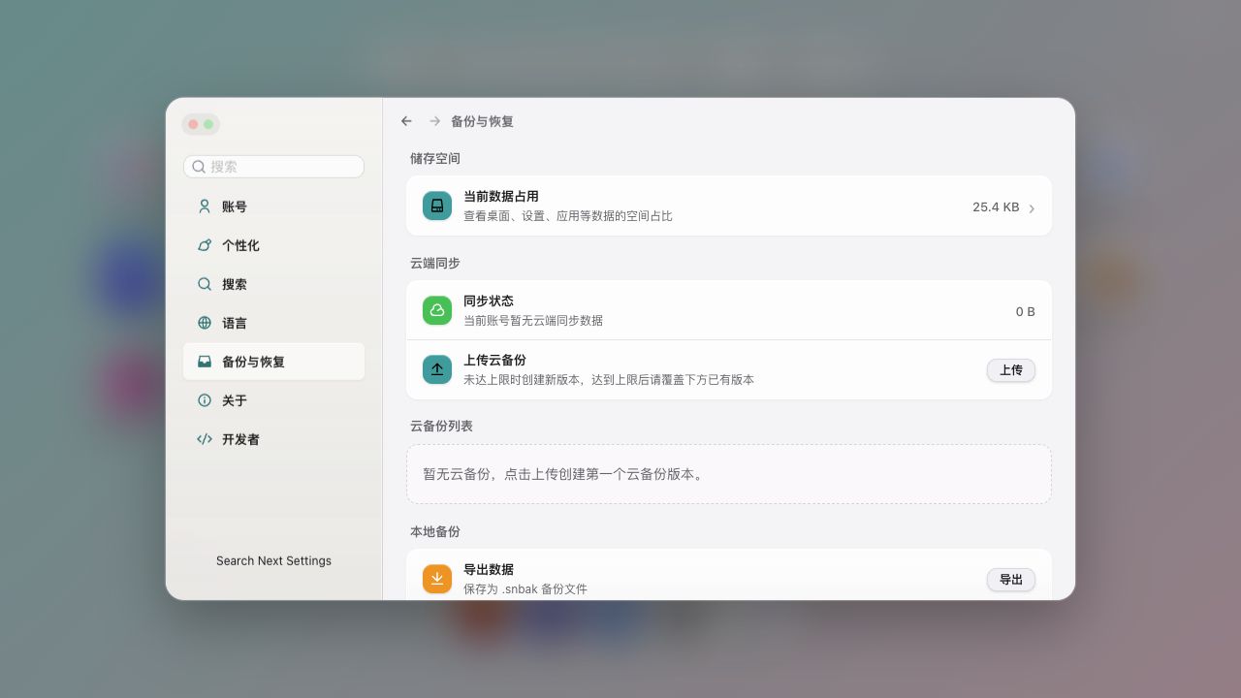Click the 导出 button
Screen dimensions: 1241x698
1011,580
